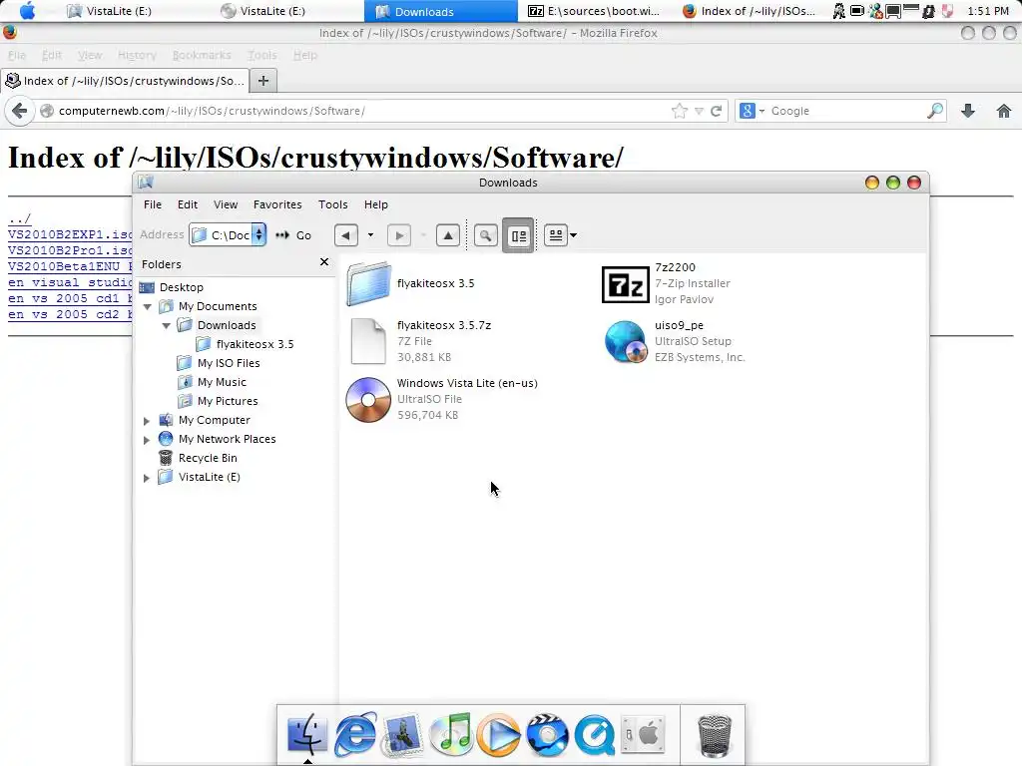The width and height of the screenshot is (1022, 766).
Task: Bookmark this page with the star
Action: tap(679, 111)
